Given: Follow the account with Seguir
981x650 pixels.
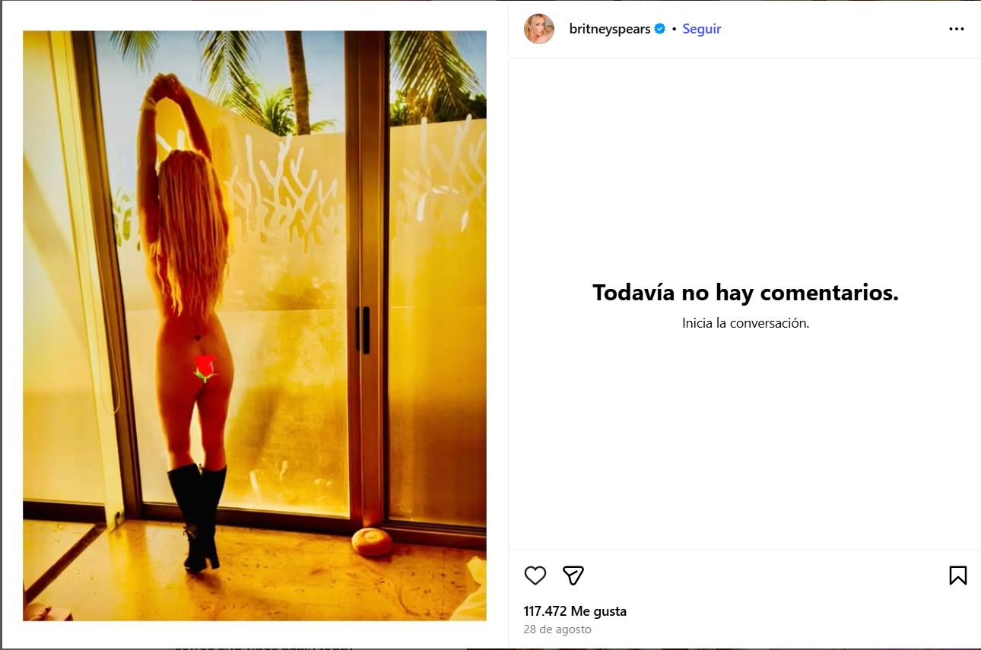Looking at the screenshot, I should [x=701, y=29].
